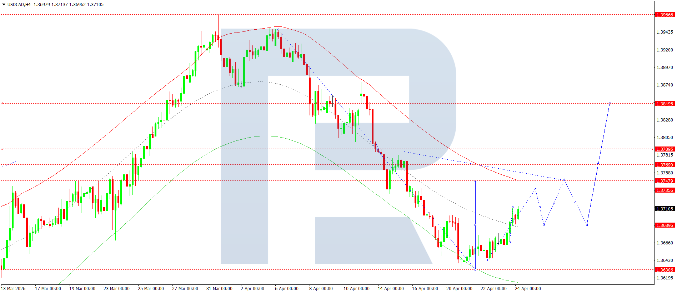
Task: Open the chart menu arrow beside USDCAD,H4
Action: (x=4, y=5)
